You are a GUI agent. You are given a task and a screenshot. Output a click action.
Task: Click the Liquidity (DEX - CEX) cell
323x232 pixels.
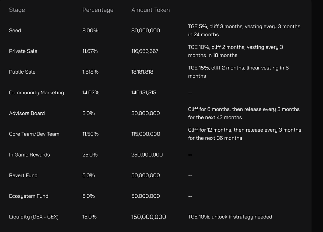tap(34, 217)
